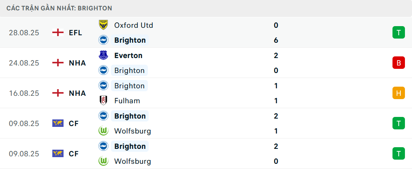Viewport: 412px width, 170px height.
Task: Select the EFL competition label
Action: pyautogui.click(x=76, y=33)
